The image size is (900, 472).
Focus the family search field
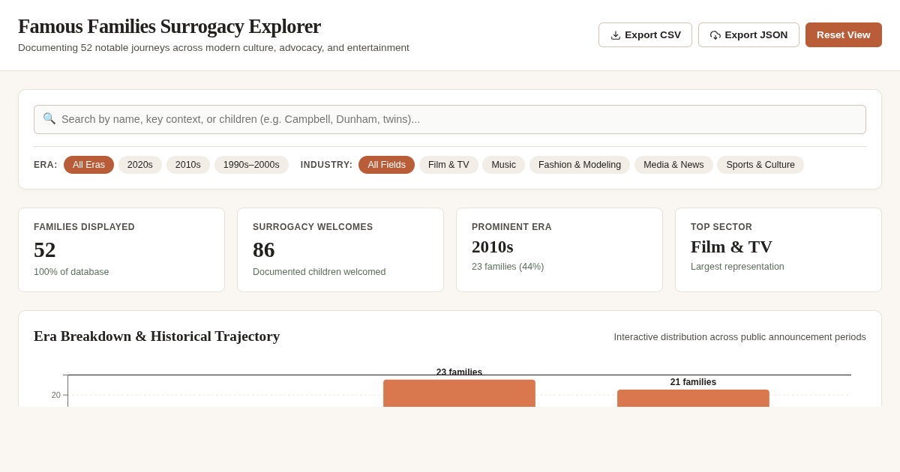pyautogui.click(x=450, y=119)
